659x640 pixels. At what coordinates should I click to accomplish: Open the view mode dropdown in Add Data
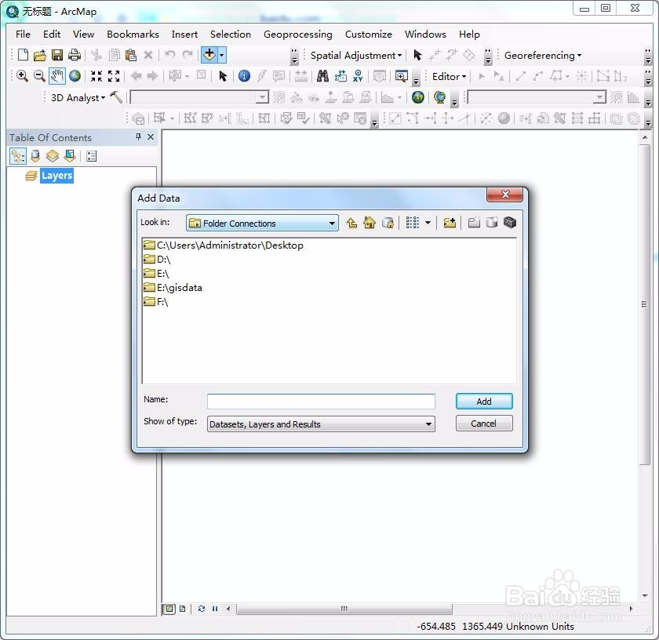pos(428,223)
